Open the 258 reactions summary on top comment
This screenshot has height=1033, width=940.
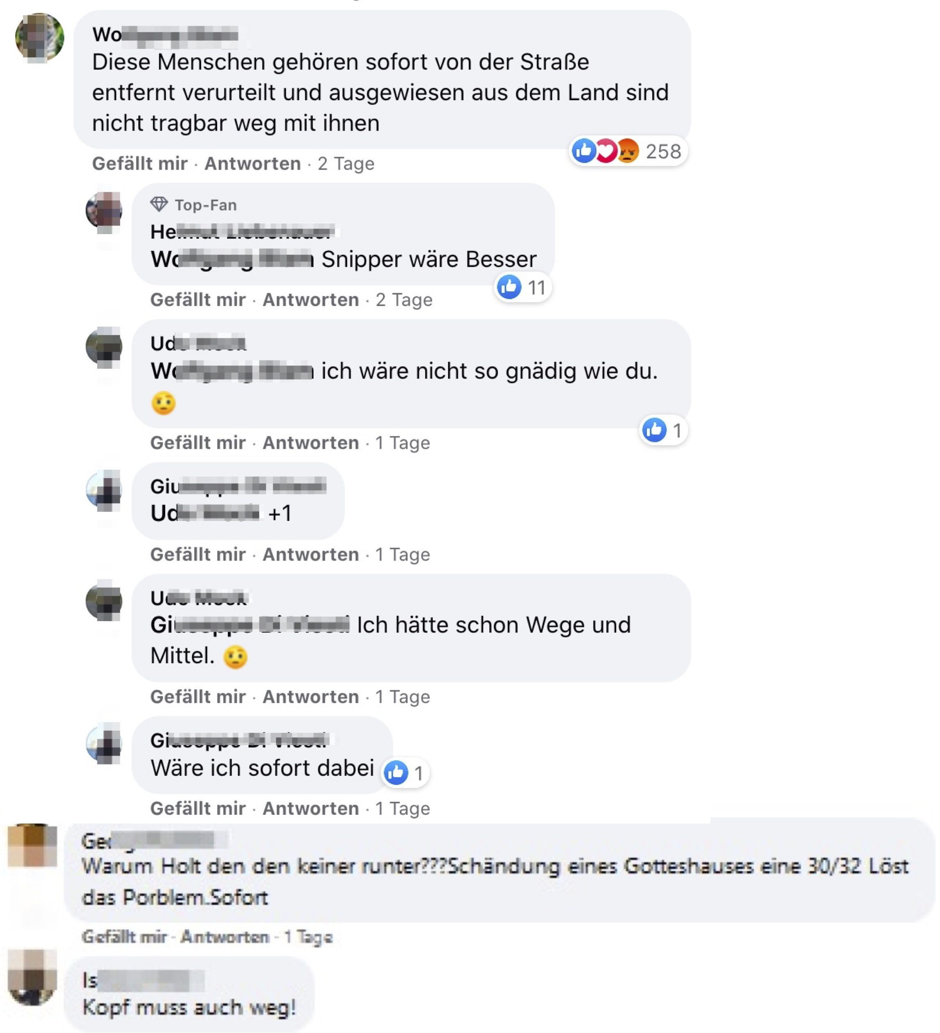click(628, 151)
